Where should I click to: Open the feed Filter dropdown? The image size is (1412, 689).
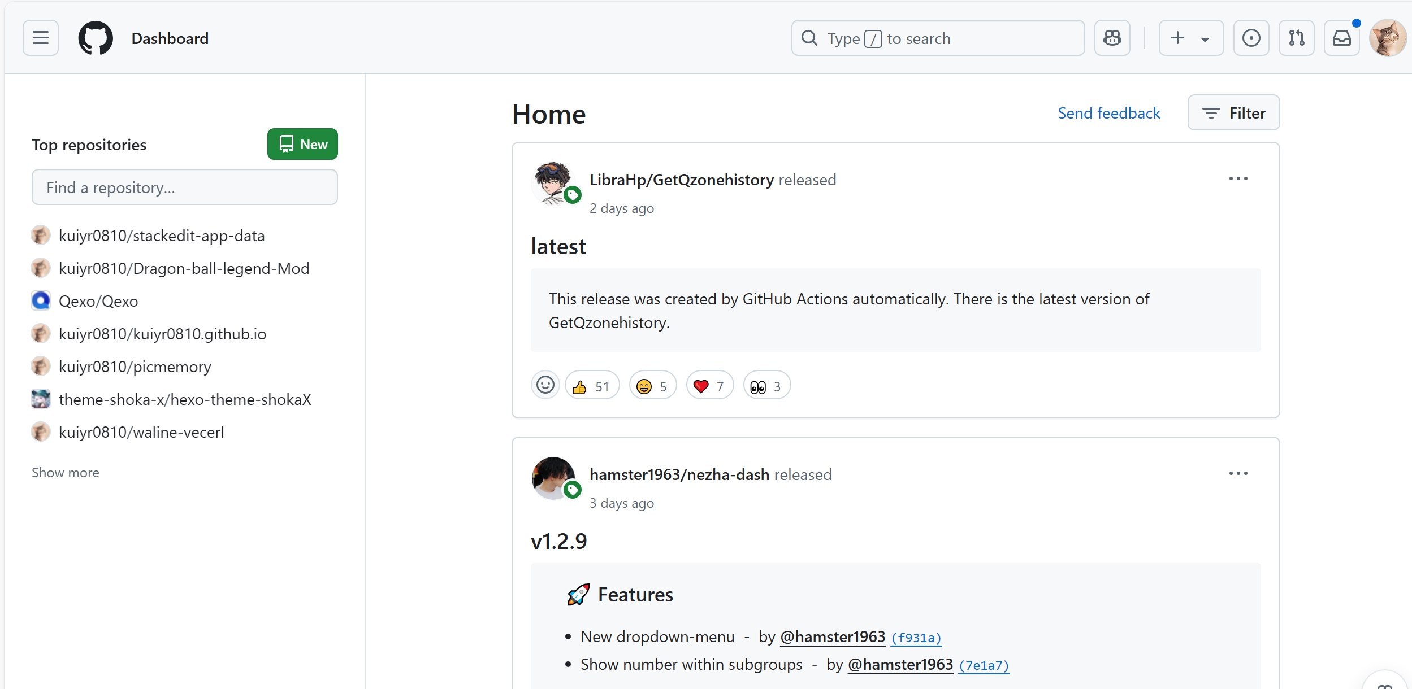pos(1233,113)
